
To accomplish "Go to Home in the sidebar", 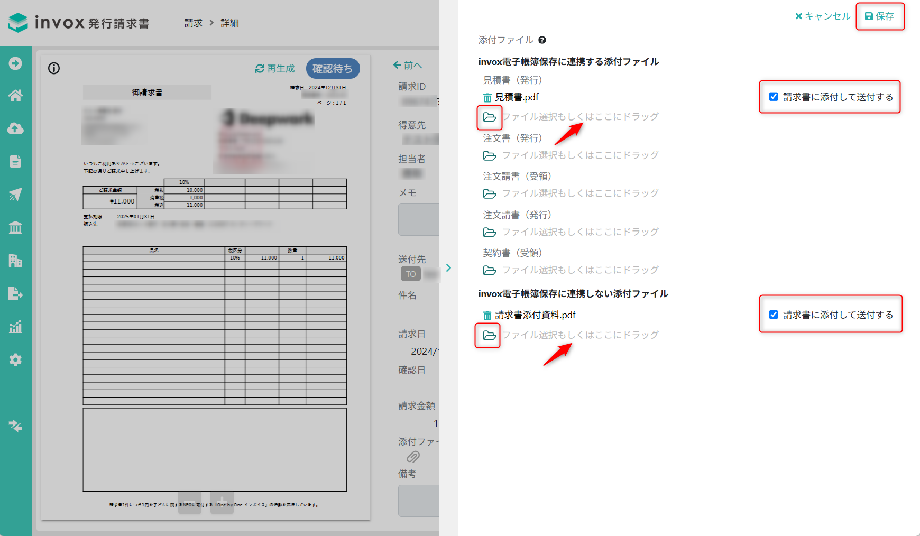I will coord(15,96).
